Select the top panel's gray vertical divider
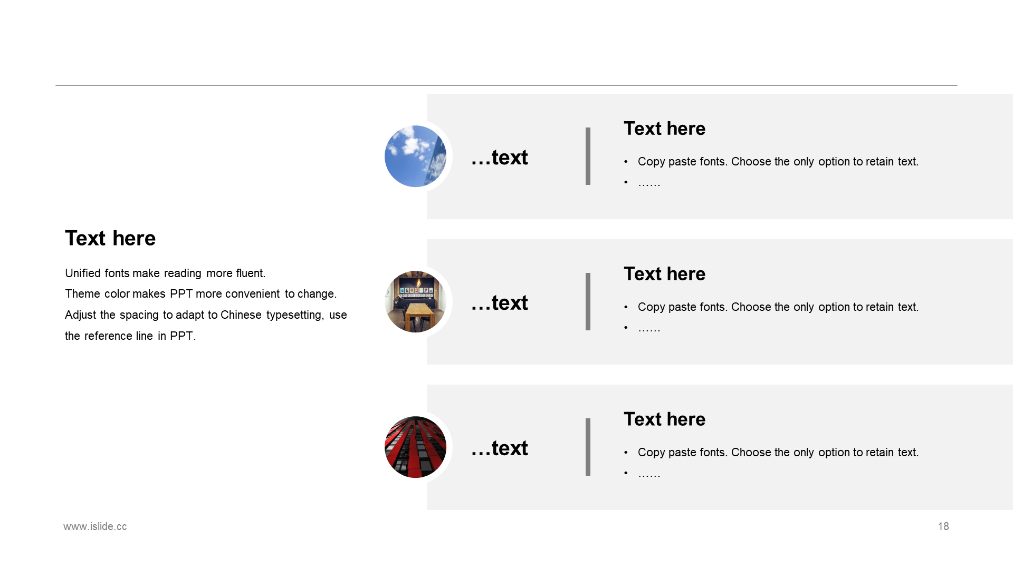Screen dimensions: 1013x569 tap(588, 156)
